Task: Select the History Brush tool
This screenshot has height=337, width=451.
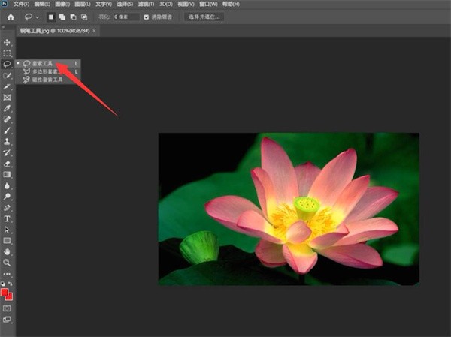Action: (x=7, y=152)
